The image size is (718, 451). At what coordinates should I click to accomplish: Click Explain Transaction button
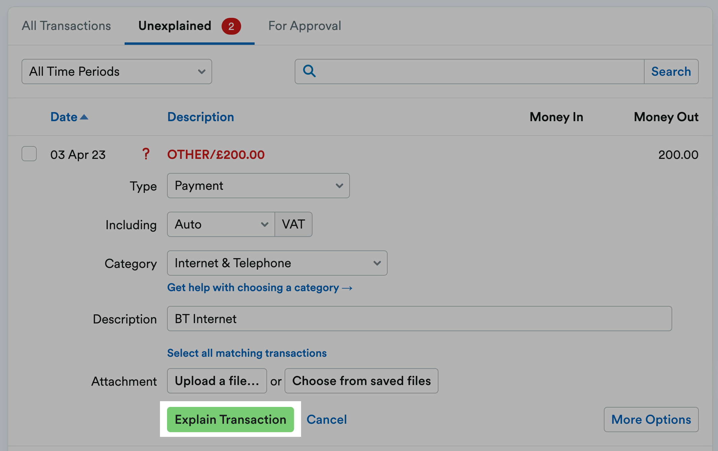[x=231, y=419]
